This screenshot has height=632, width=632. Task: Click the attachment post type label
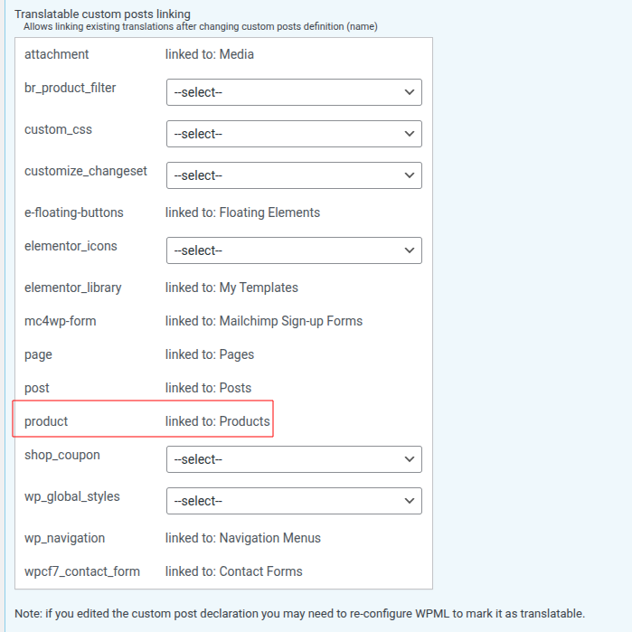[56, 54]
